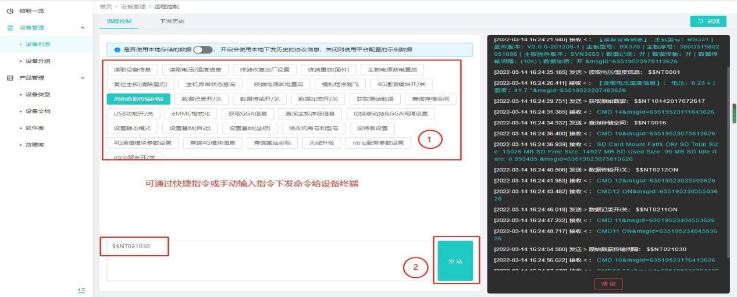
Task: Click the 首页 breadcrumb link
Action: pos(106,6)
